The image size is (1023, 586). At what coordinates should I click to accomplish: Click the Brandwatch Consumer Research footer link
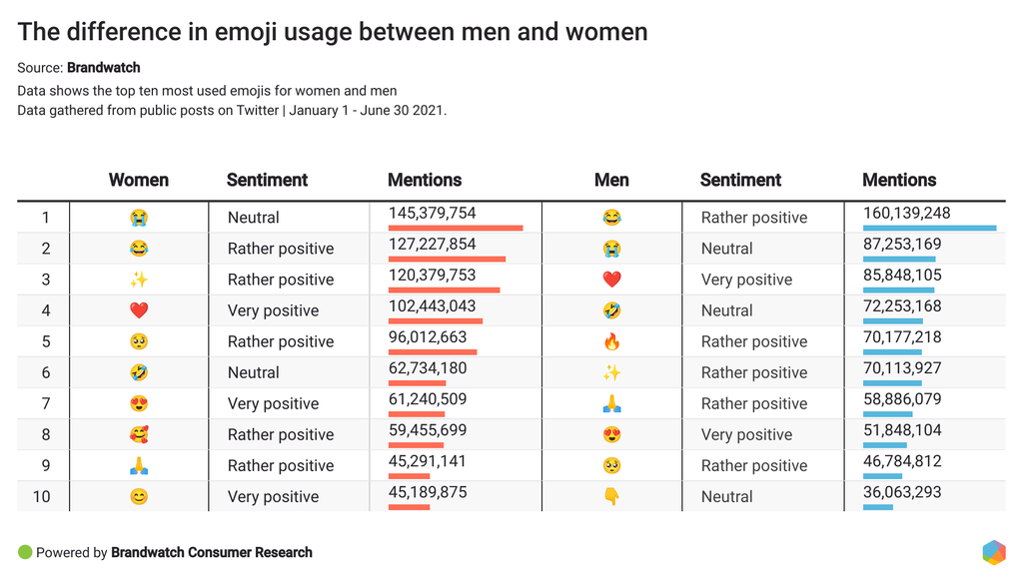(212, 552)
